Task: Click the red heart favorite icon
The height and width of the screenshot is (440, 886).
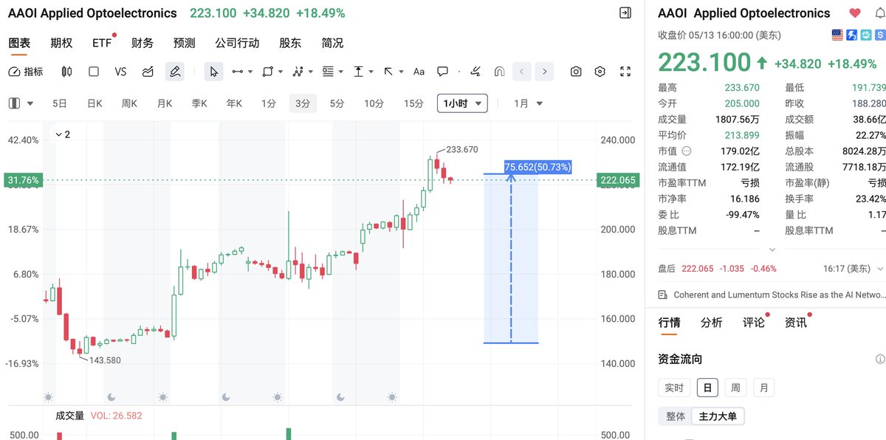Action: tap(855, 13)
